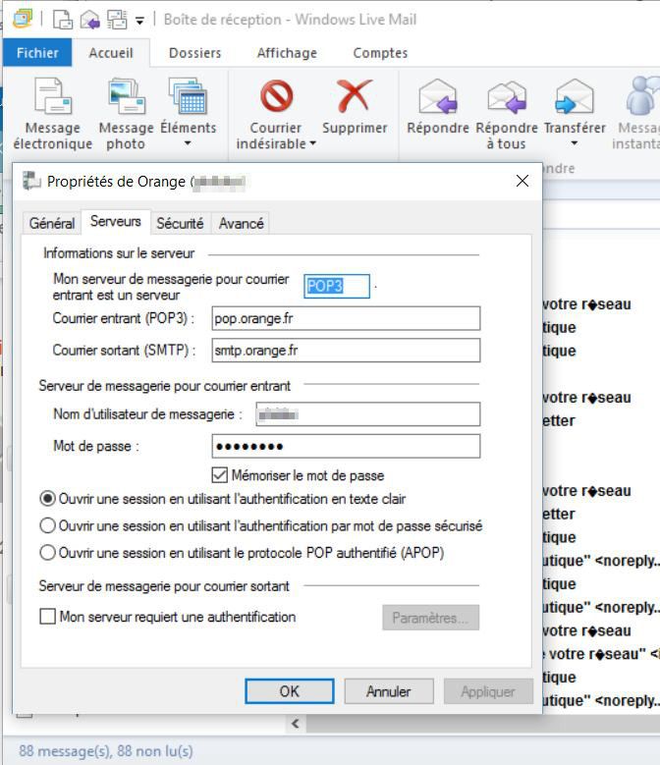660x765 pixels.
Task: Switch to the Accueil ribbon tab
Action: [x=111, y=53]
